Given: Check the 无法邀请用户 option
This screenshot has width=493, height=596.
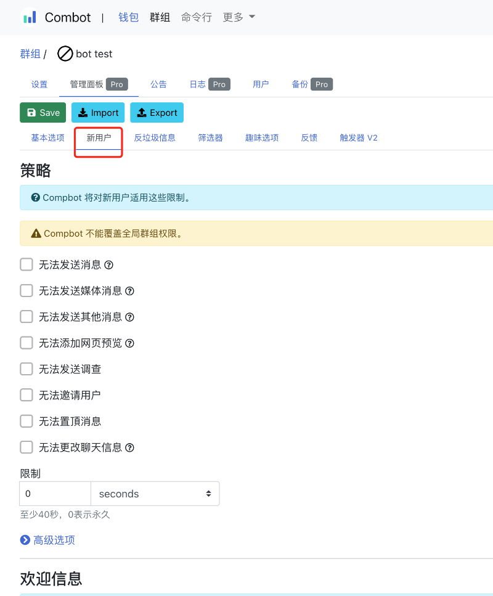Looking at the screenshot, I should point(26,395).
